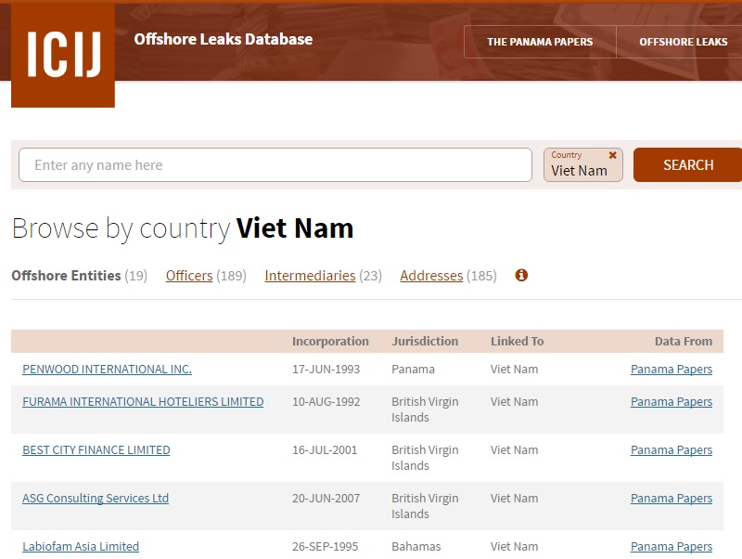This screenshot has height=559, width=742.
Task: Open Panama Papers link for Furama row
Action: click(671, 402)
